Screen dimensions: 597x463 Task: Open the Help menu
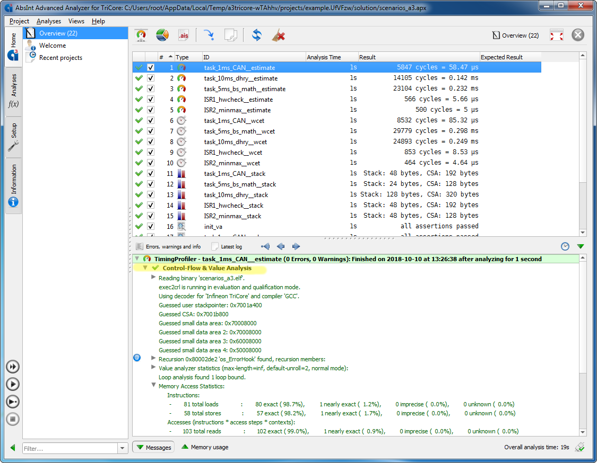pyautogui.click(x=98, y=21)
